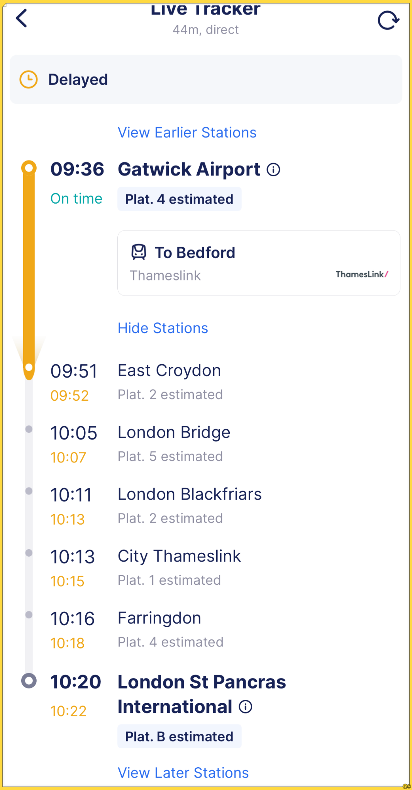
Task: Tap the ThamesLink operator logo
Action: click(x=362, y=274)
